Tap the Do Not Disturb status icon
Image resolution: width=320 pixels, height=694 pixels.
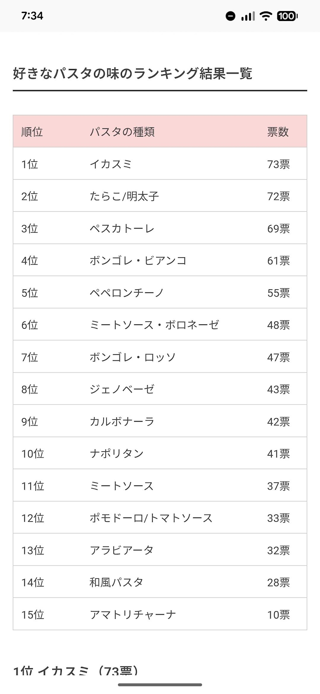tap(230, 16)
